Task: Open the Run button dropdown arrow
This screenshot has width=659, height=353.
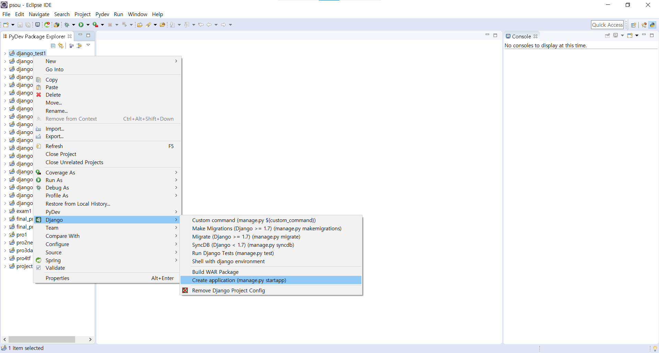Action: tap(88, 25)
